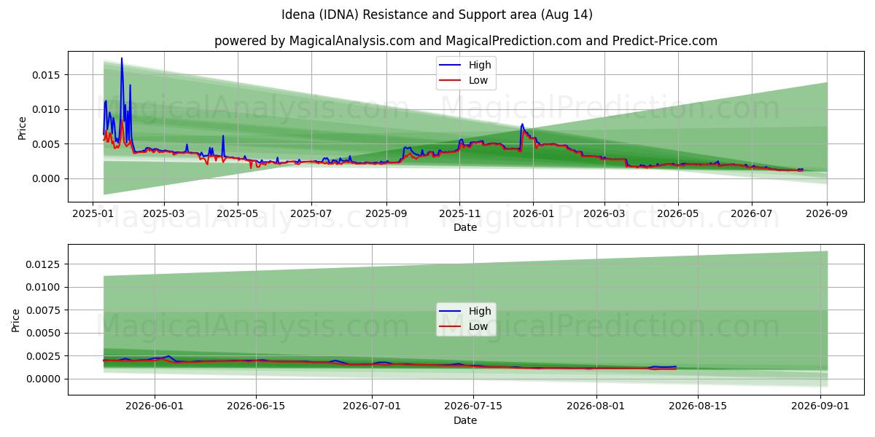Click the top chart x-axis label '2026-01'
875x437 pixels.
(x=533, y=214)
